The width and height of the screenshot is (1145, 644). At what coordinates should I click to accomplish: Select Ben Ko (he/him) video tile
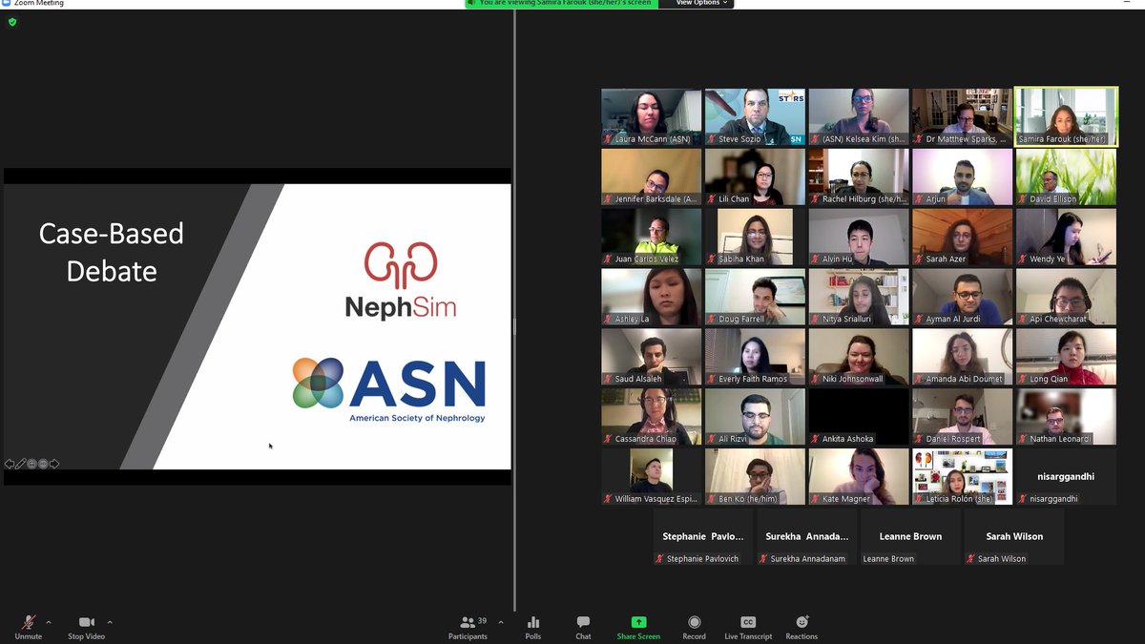click(x=755, y=477)
